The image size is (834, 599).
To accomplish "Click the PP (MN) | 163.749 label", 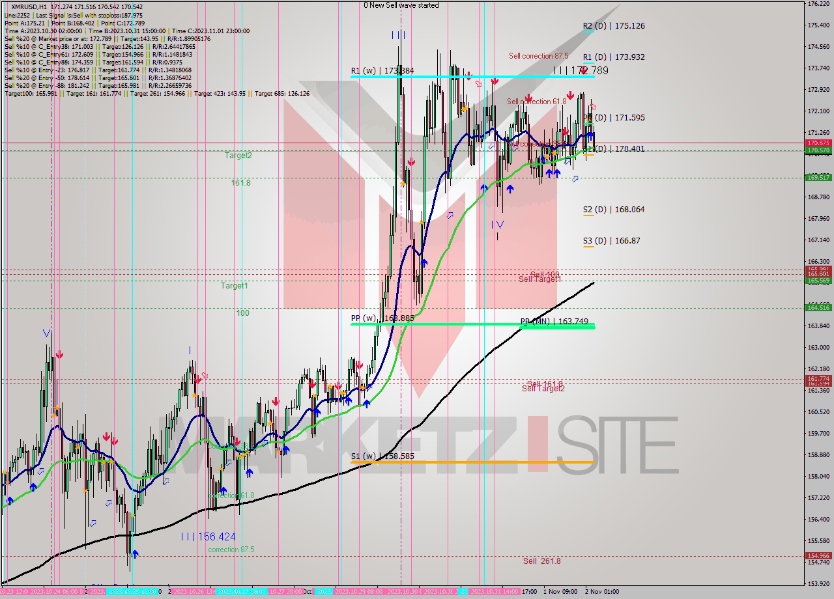I will click(x=554, y=322).
